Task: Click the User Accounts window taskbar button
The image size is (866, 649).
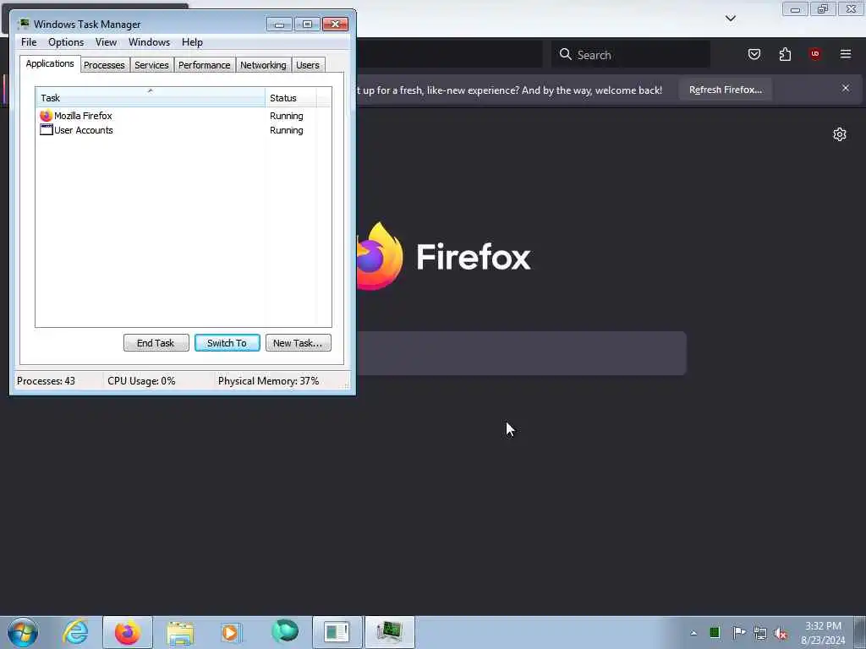Action: point(337,632)
